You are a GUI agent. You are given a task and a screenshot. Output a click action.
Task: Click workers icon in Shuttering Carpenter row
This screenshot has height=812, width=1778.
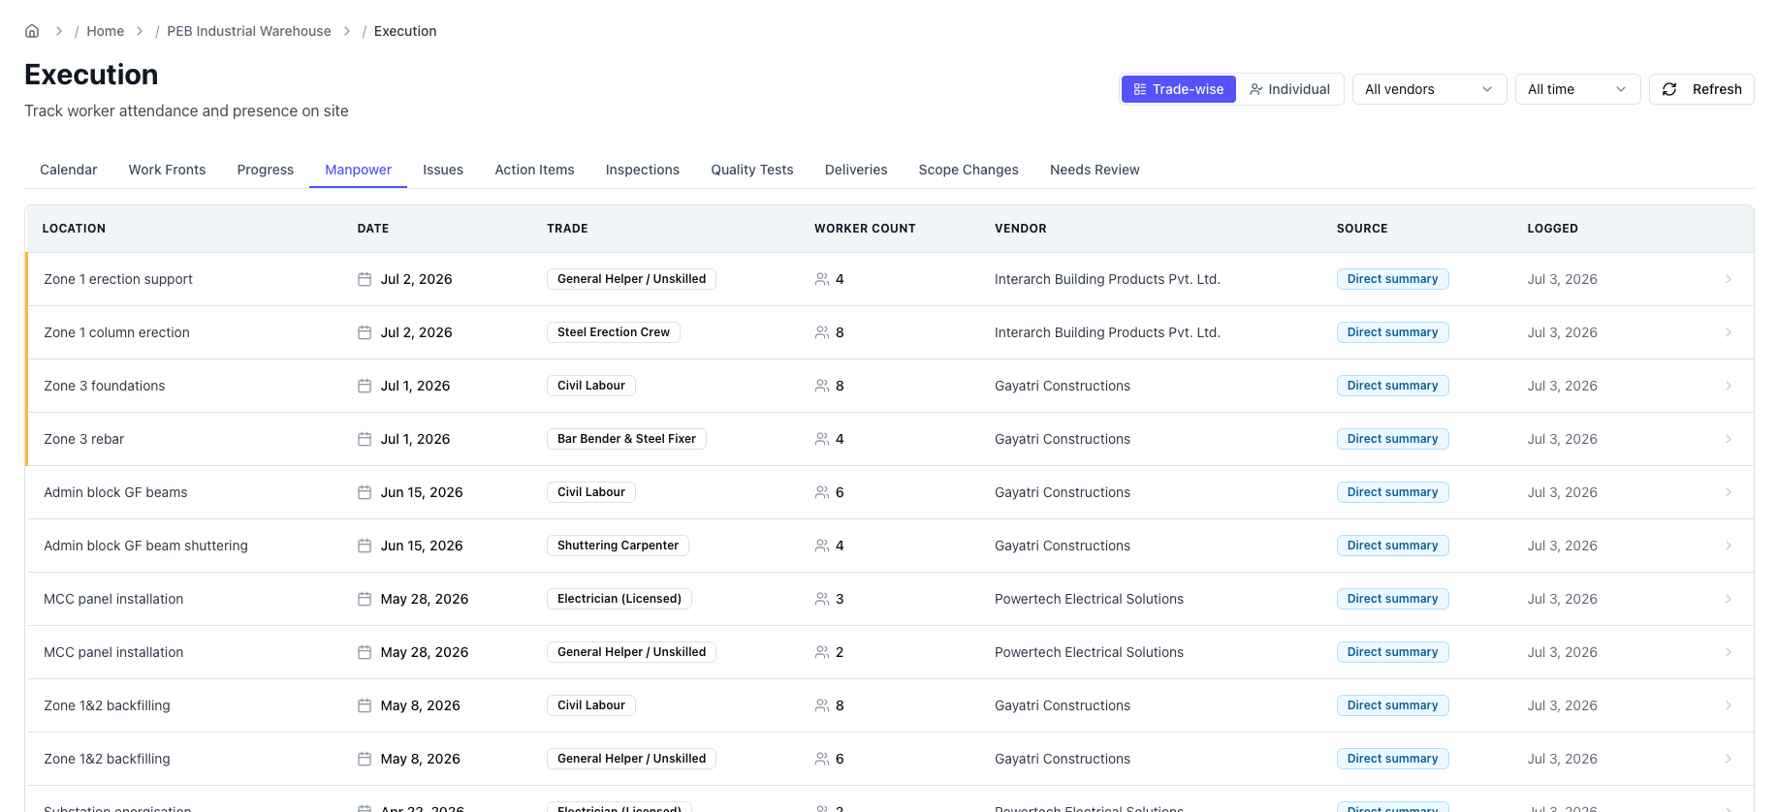(822, 546)
